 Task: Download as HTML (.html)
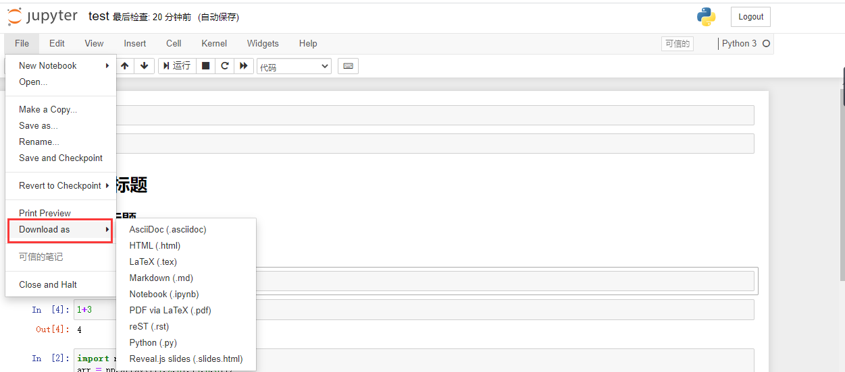[186, 245]
